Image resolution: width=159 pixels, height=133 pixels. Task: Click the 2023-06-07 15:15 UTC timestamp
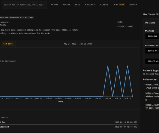pos(126,127)
